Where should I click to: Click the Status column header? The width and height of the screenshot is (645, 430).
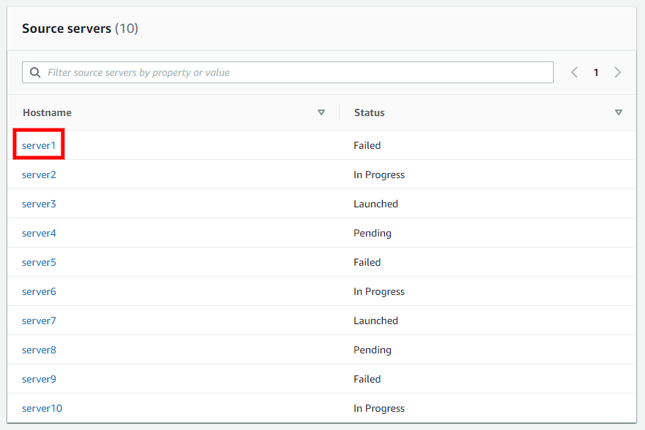click(x=370, y=112)
